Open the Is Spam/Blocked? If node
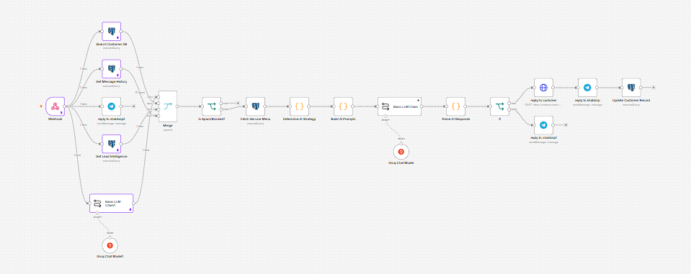Viewport: 691px width, 274px height. (211, 106)
